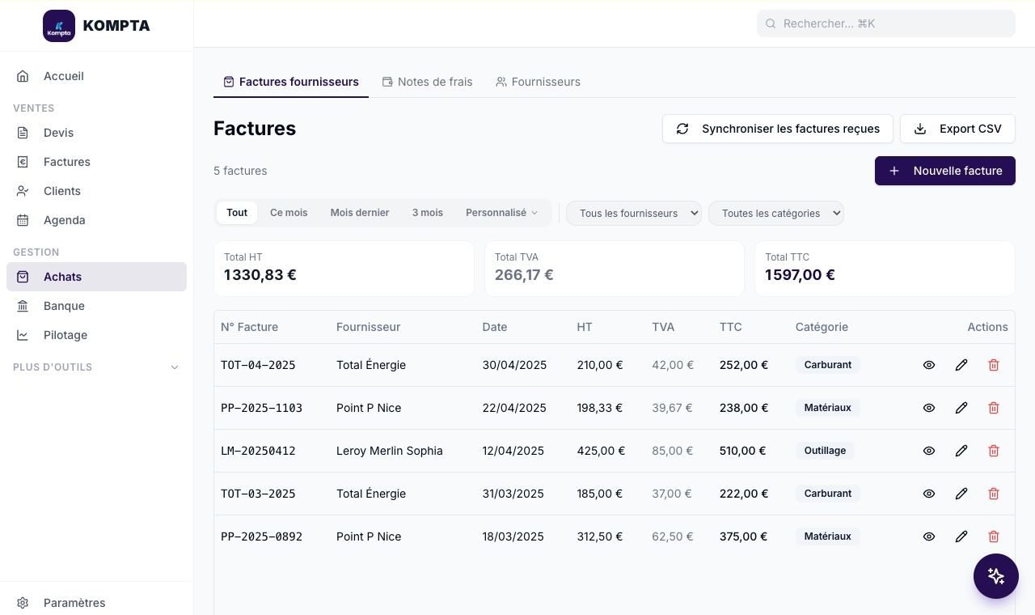Image resolution: width=1035 pixels, height=615 pixels.
Task: Click the Kompta logo icon
Action: (59, 26)
